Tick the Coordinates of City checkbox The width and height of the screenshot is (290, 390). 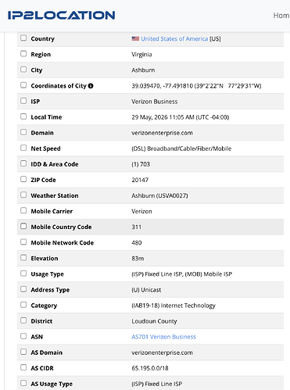23,85
